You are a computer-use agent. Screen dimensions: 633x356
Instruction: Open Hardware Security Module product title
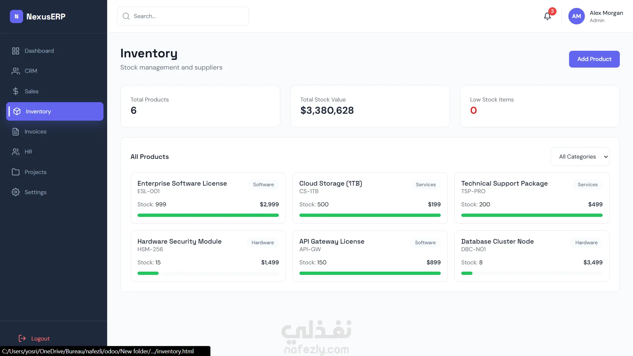click(179, 241)
